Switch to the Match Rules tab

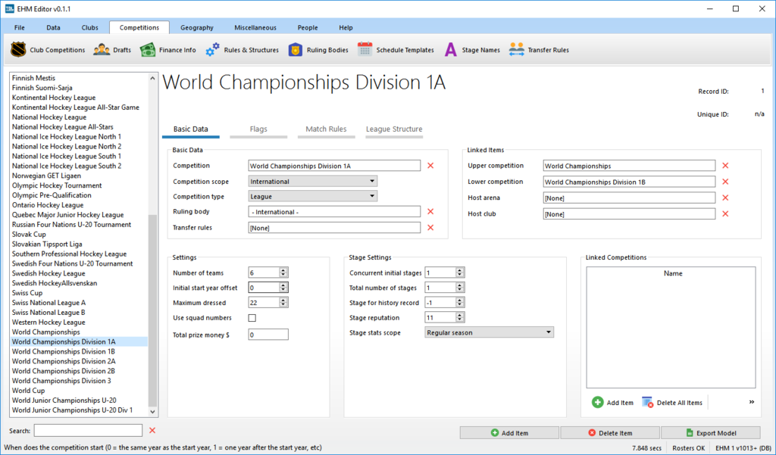pos(326,129)
